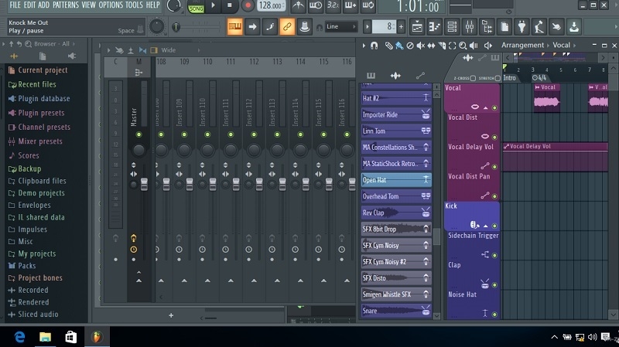Click the Stop button in transport

tap(229, 5)
